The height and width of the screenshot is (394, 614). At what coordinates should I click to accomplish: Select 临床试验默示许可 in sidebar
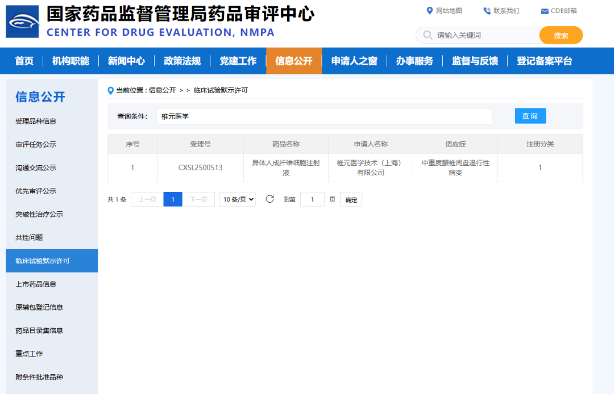click(52, 261)
